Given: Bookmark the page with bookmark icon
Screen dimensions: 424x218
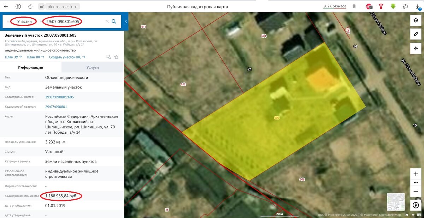Looking at the screenshot, I should 354,6.
